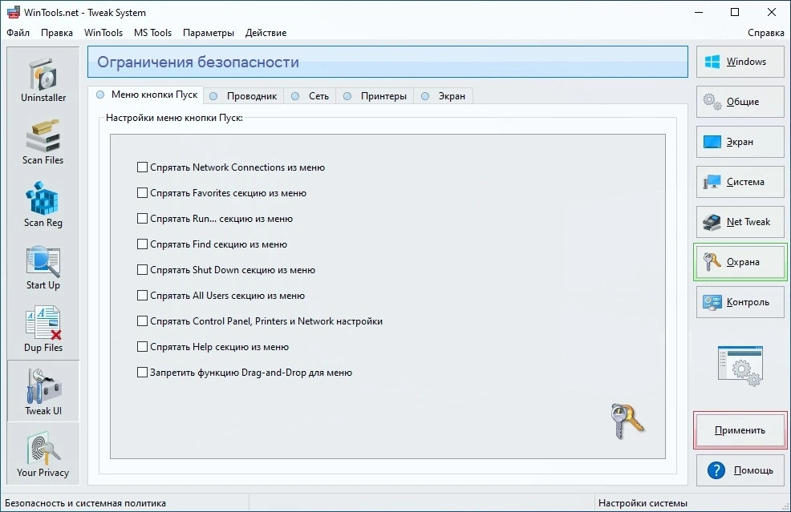Viewport: 791px width, 512px height.
Task: Open the Общие settings section
Action: pyautogui.click(x=740, y=102)
